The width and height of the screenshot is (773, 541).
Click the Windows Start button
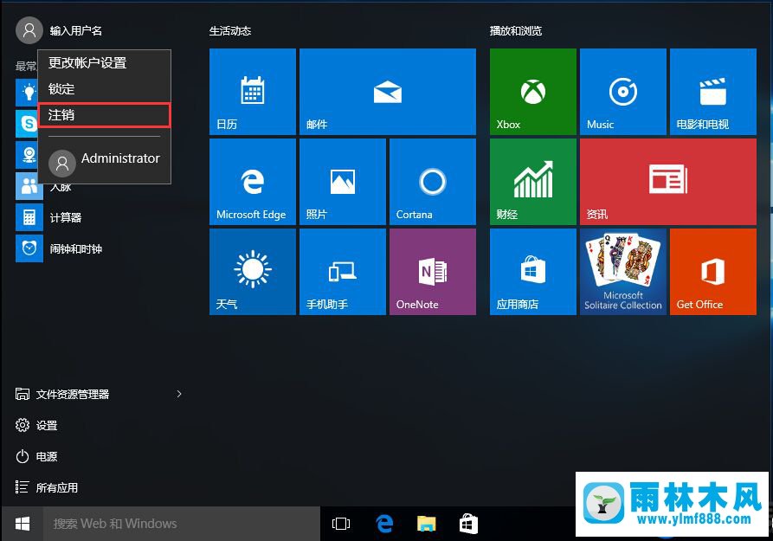coord(23,524)
